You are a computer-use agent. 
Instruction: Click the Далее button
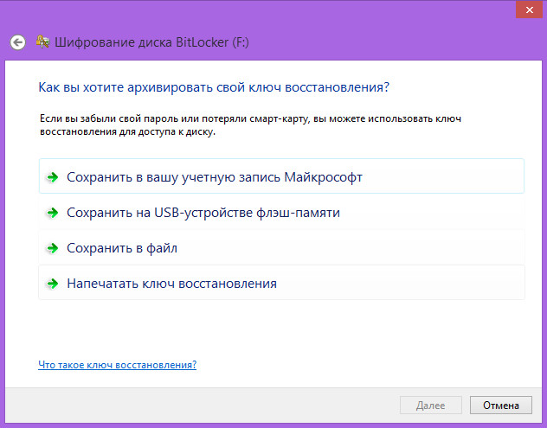point(431,405)
